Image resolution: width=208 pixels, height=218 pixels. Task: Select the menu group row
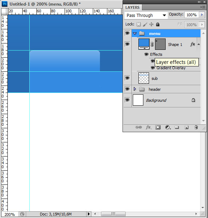166,33
